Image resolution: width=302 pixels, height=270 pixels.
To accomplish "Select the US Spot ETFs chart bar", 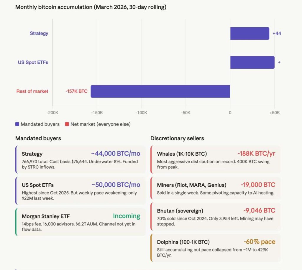I will [x=252, y=62].
